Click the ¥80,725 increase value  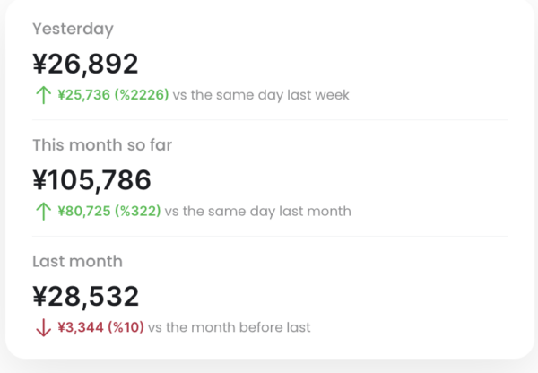(x=83, y=212)
